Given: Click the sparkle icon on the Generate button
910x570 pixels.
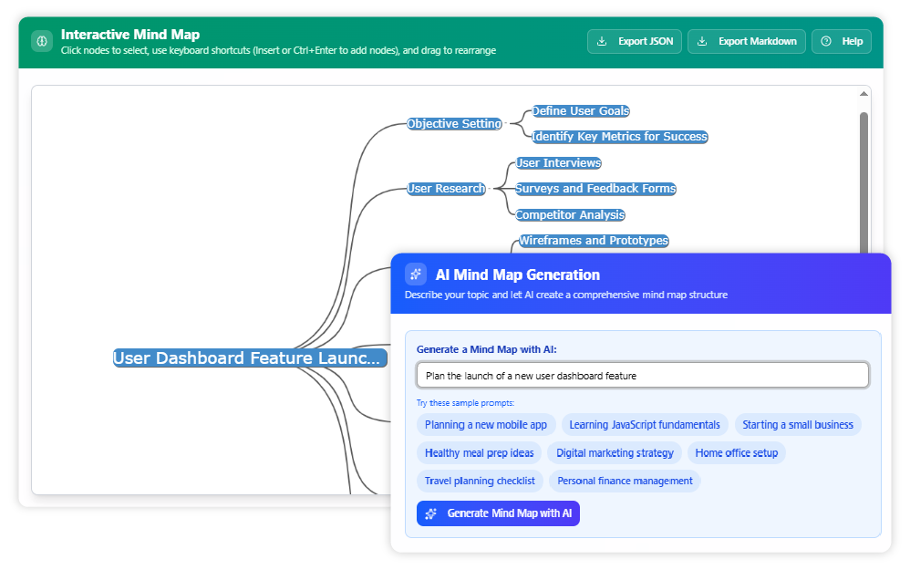Looking at the screenshot, I should click(431, 513).
